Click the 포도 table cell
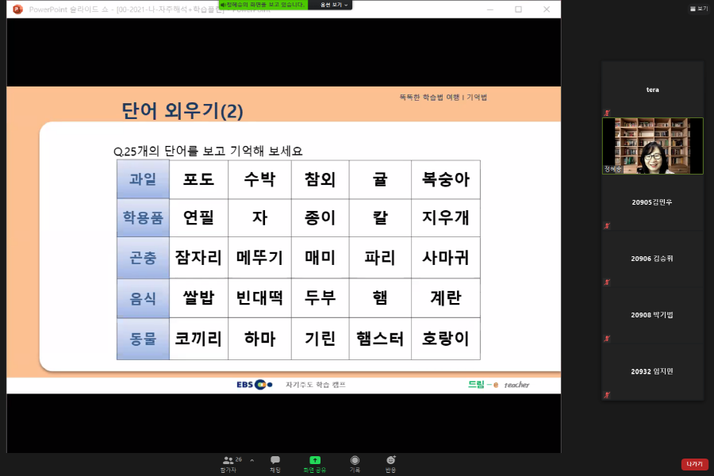 click(x=198, y=179)
